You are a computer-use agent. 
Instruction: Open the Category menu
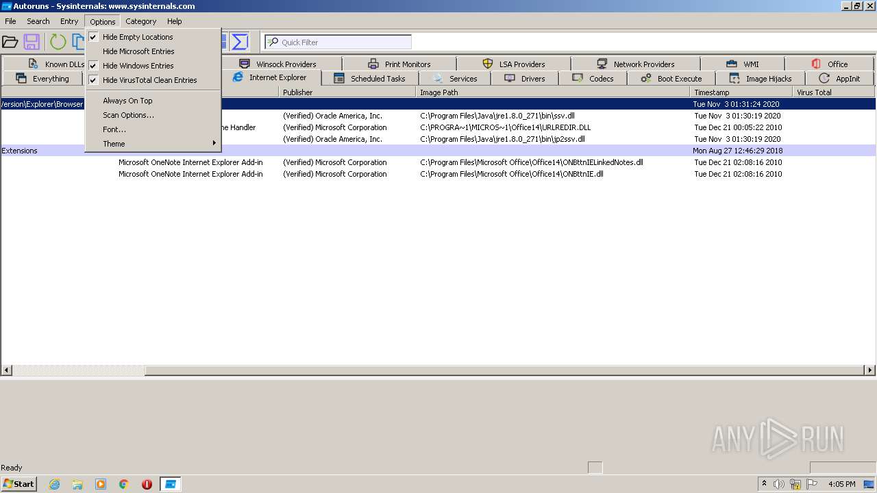coord(141,21)
